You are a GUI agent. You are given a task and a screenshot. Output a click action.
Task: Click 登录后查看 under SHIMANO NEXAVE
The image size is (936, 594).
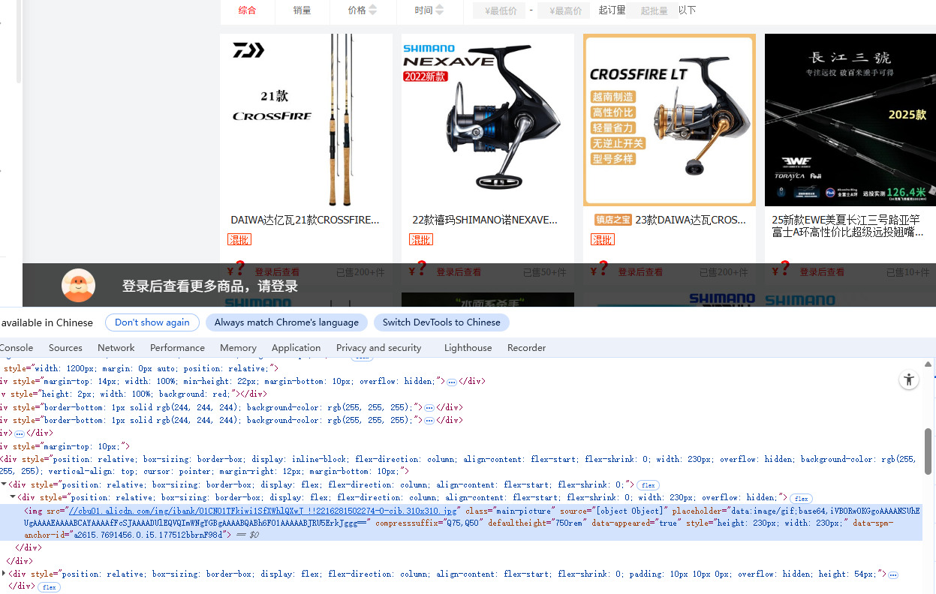coord(459,272)
